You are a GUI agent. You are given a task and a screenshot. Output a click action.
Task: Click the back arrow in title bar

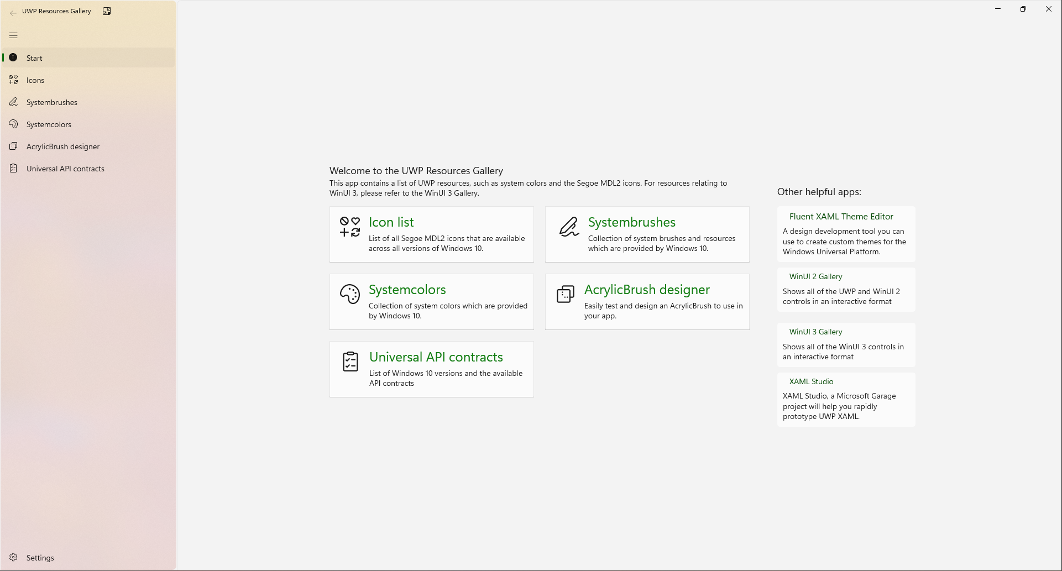[x=13, y=13]
